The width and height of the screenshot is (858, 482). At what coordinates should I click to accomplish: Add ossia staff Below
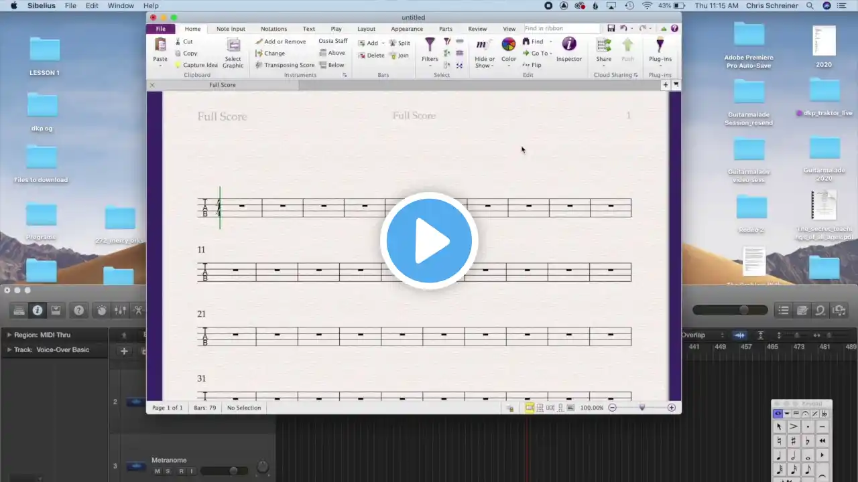332,65
